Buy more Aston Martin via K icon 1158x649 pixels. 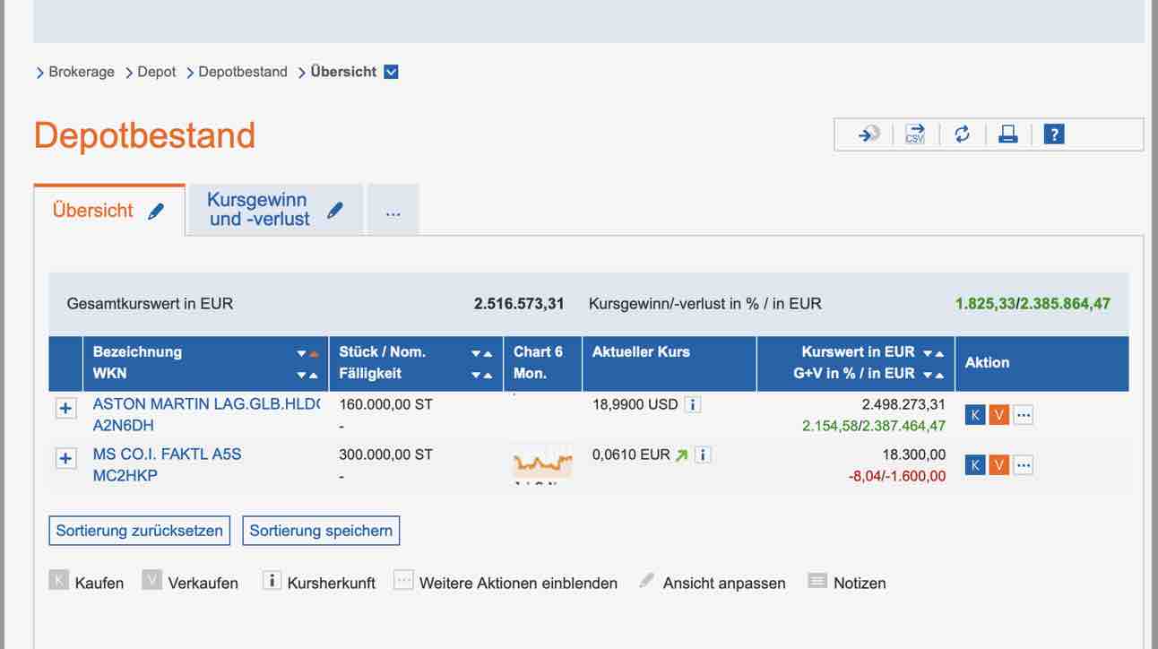click(974, 415)
